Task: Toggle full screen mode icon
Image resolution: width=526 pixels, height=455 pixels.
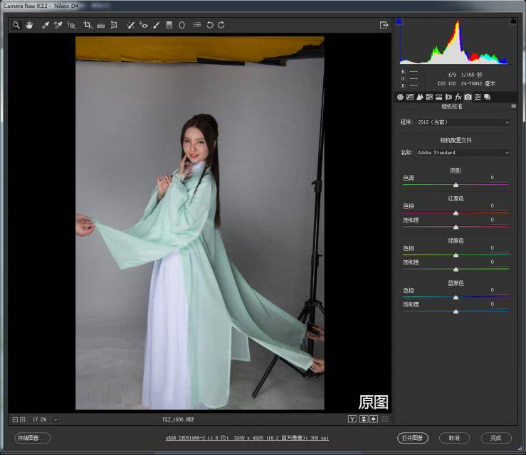Action: tap(384, 25)
